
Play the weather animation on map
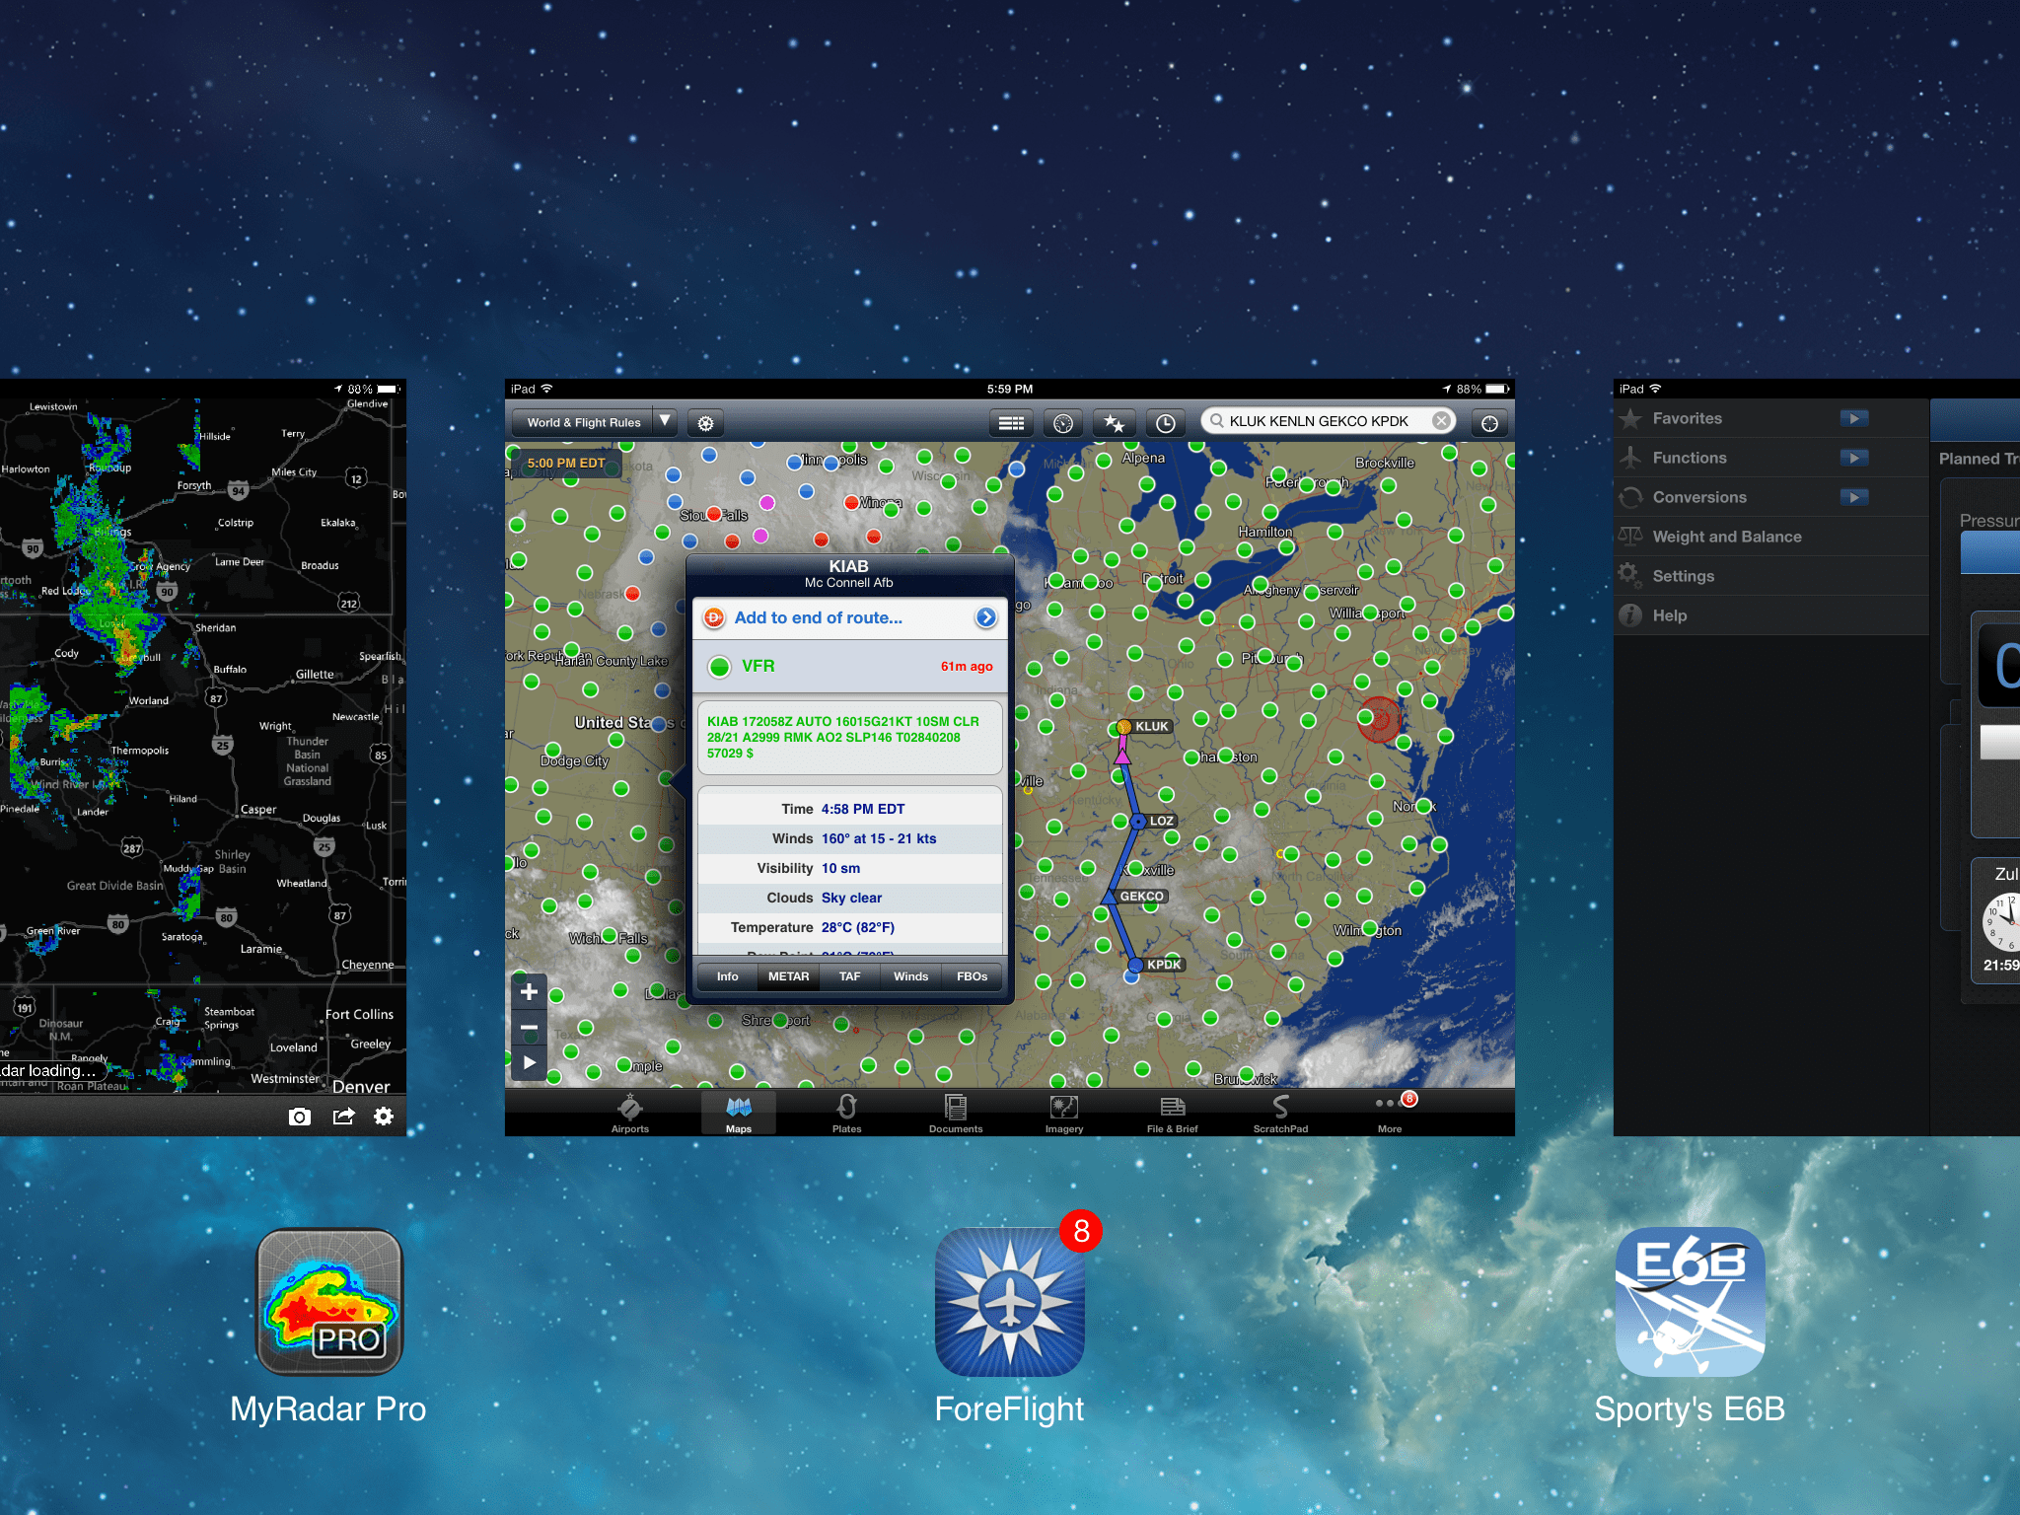point(529,1063)
